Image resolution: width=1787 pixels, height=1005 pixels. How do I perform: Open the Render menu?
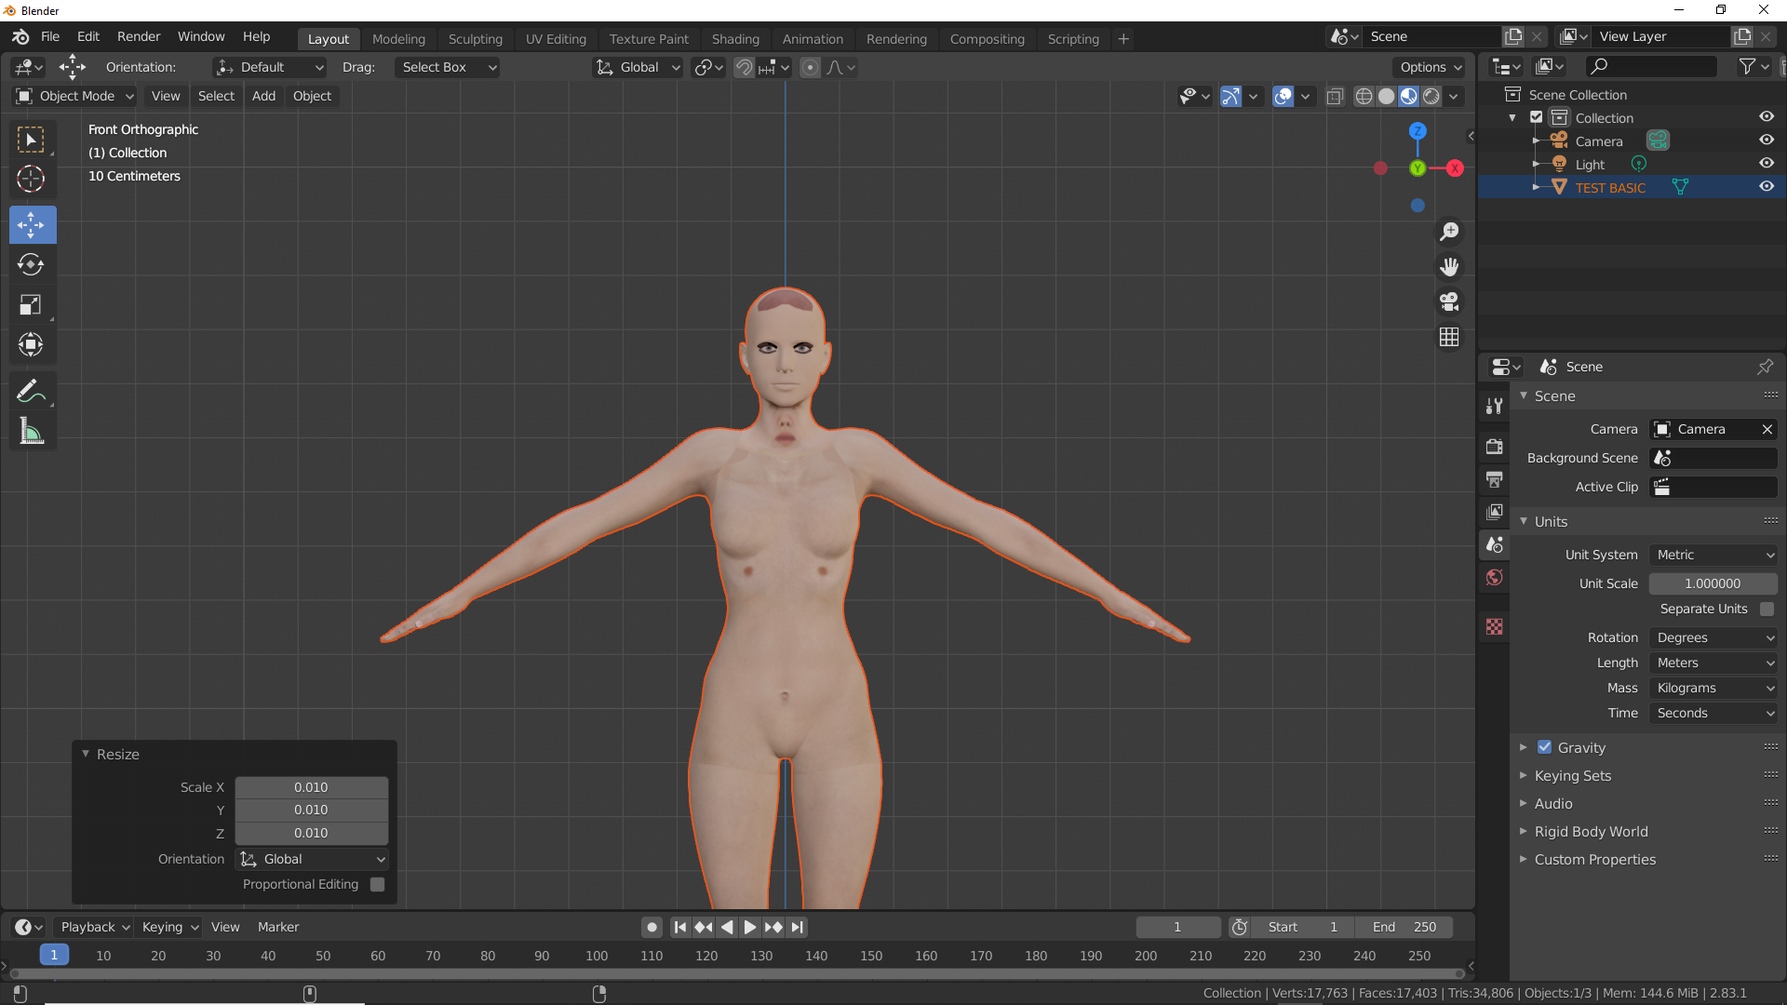(x=139, y=36)
